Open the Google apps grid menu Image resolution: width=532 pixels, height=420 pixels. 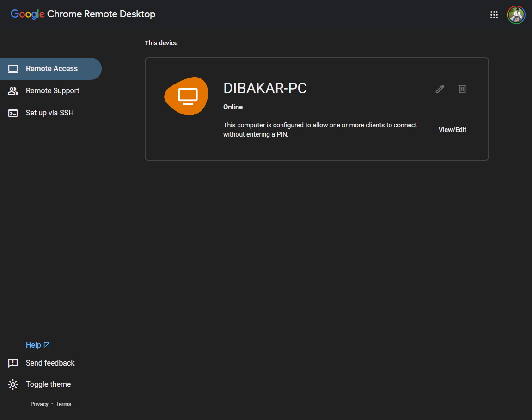point(494,15)
